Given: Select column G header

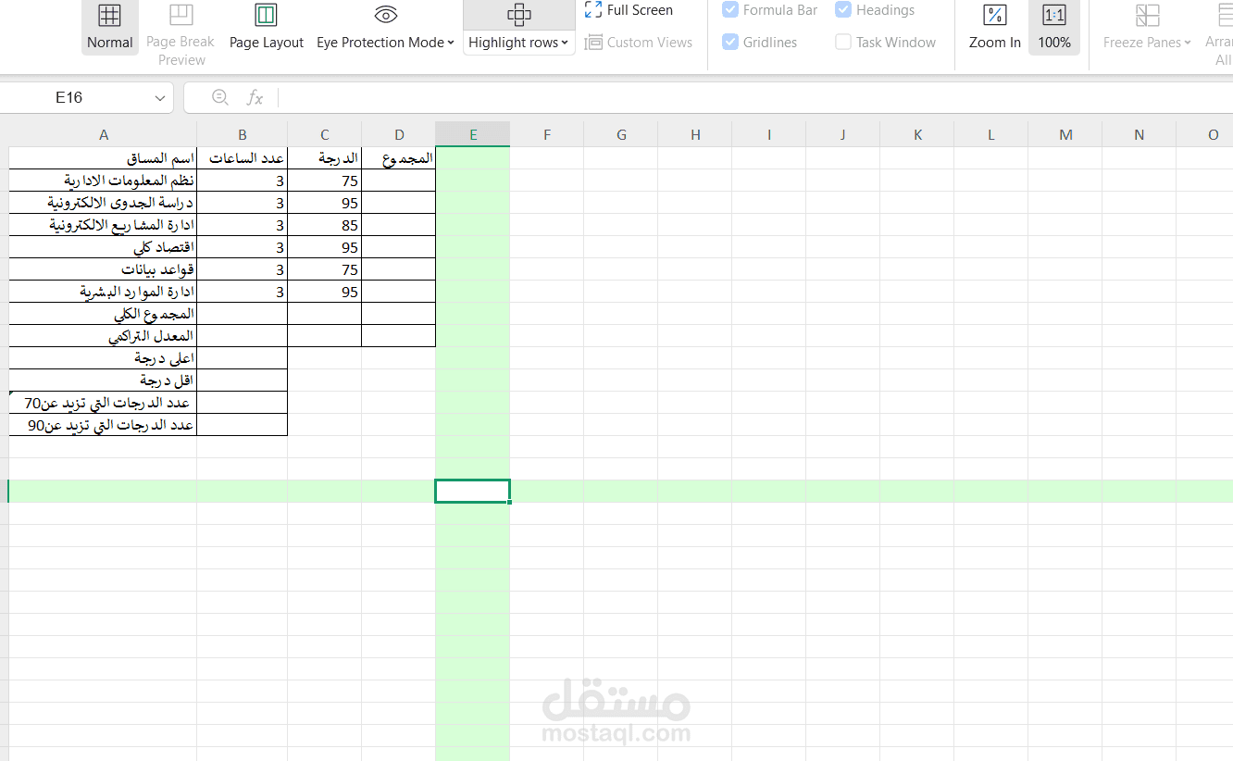Looking at the screenshot, I should [621, 134].
